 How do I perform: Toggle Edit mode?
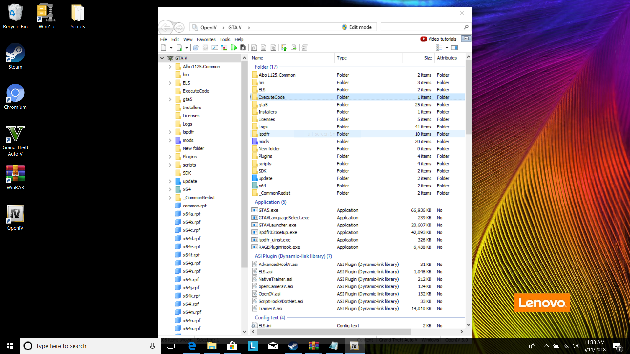[x=357, y=27]
